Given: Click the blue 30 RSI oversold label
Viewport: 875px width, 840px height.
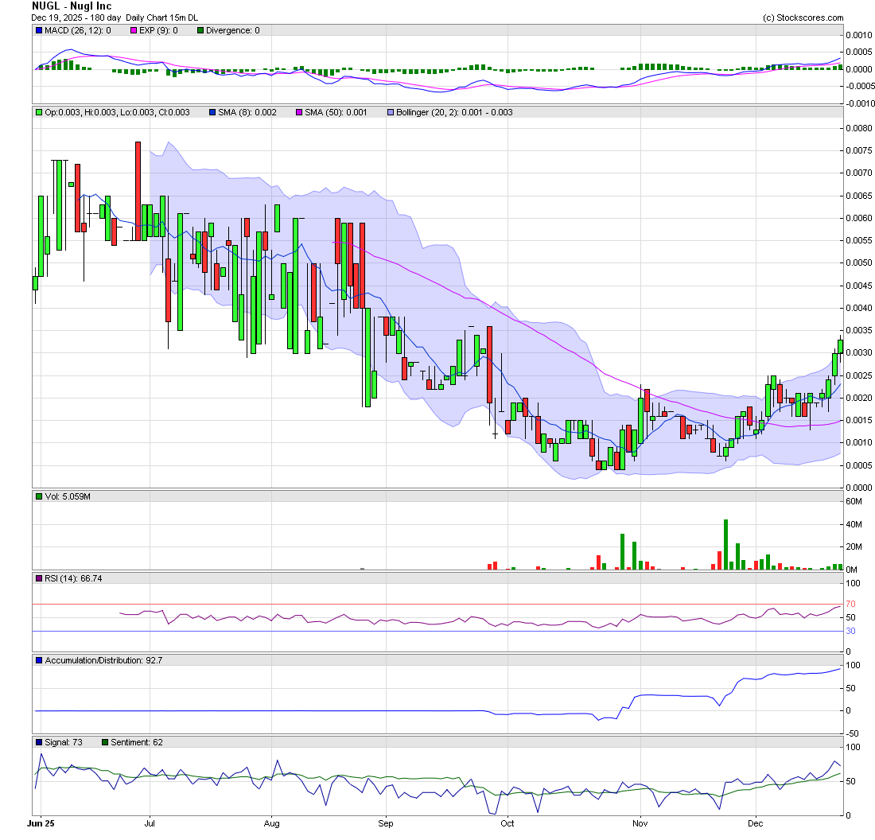Looking at the screenshot, I should [850, 632].
